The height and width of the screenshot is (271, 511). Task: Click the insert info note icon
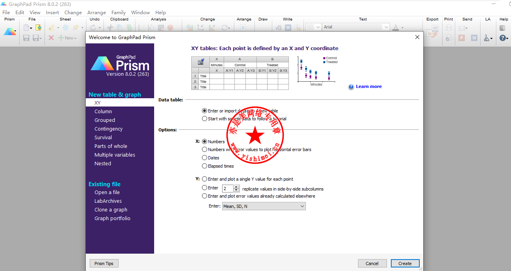(x=298, y=28)
